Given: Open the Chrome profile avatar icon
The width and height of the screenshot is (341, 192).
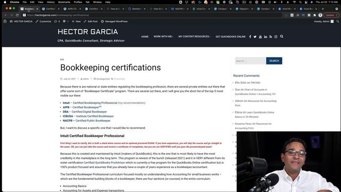Looking at the screenshot, I should (x=320, y=15).
